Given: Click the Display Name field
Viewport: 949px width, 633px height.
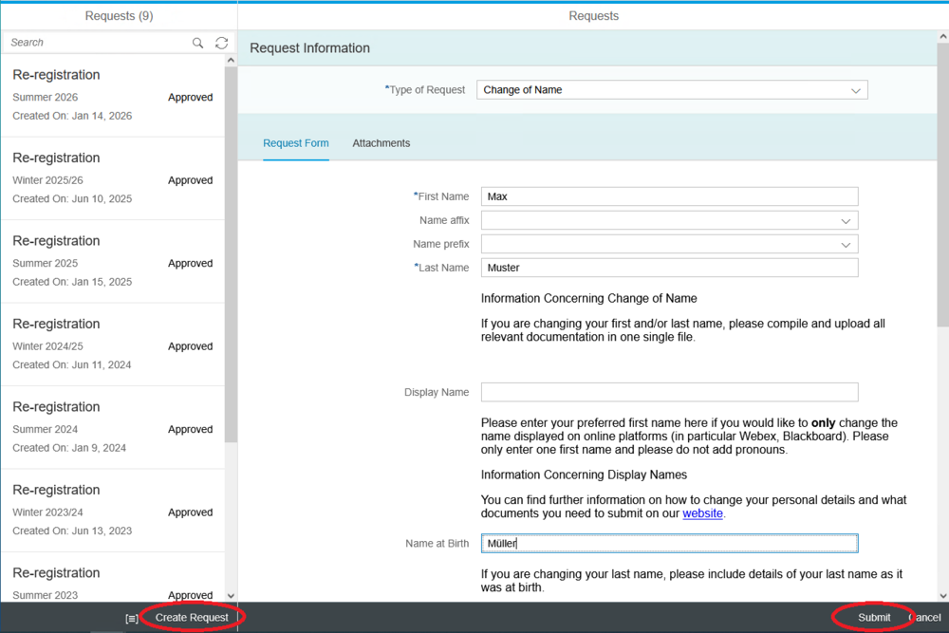Looking at the screenshot, I should coord(669,392).
